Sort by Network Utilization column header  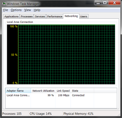point(43,91)
